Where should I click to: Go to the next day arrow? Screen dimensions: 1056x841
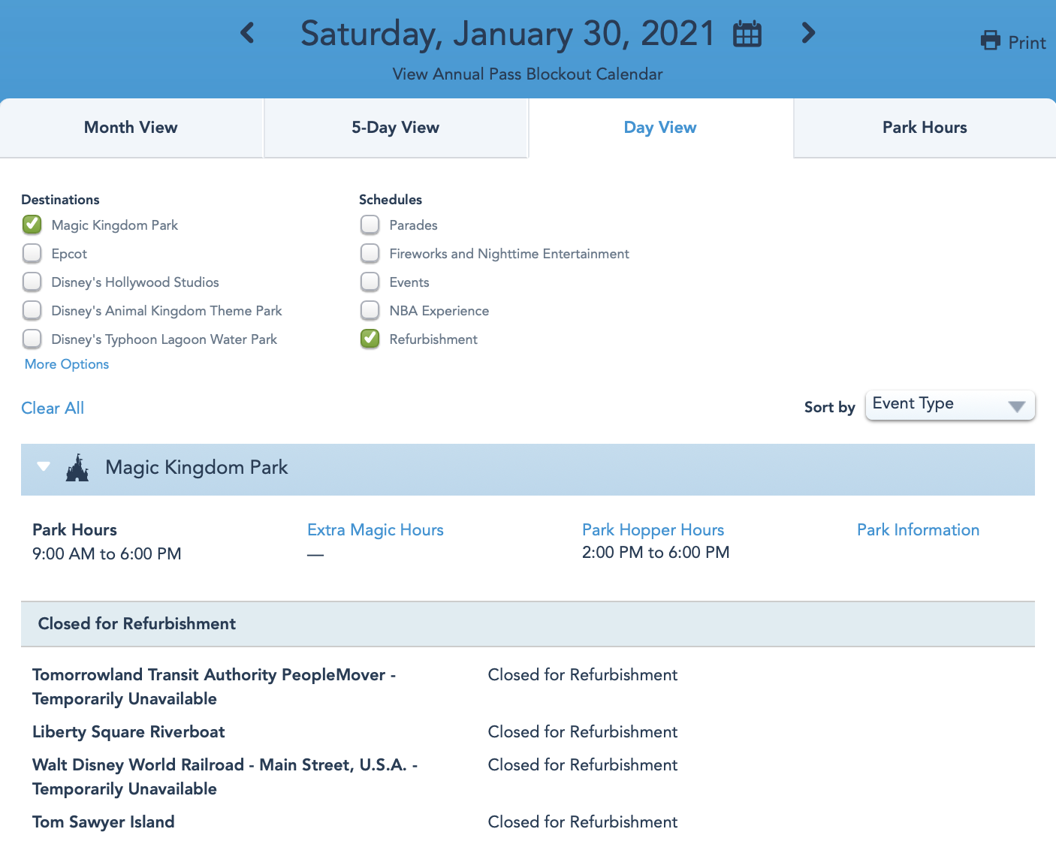[x=808, y=33]
